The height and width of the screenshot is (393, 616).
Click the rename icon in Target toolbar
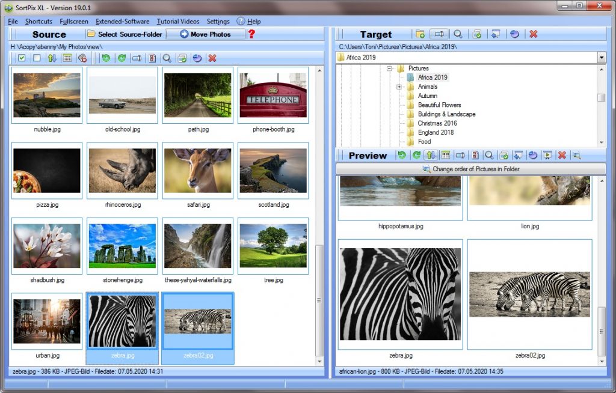click(439, 34)
